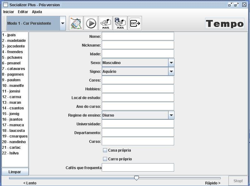Click the window icon in the title bar
This screenshot has width=250, height=186.
(6, 5)
